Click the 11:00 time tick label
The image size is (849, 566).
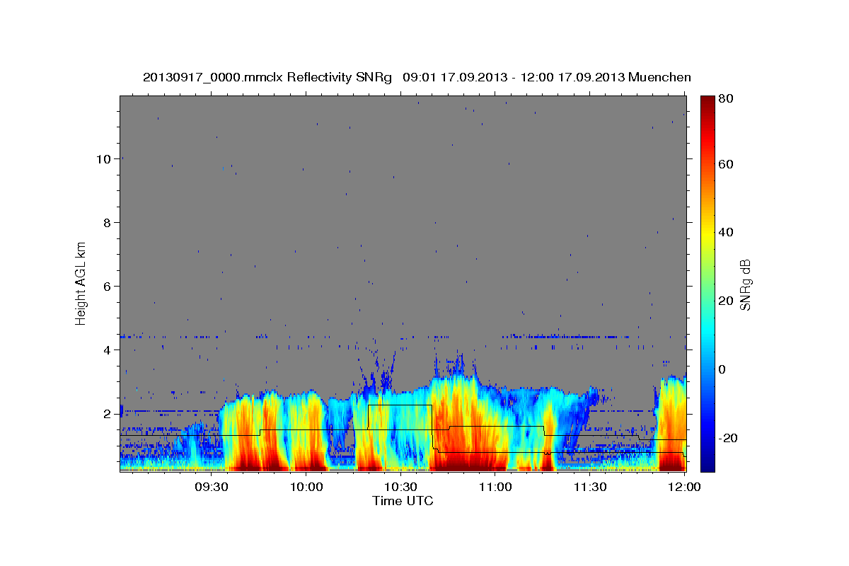[495, 487]
